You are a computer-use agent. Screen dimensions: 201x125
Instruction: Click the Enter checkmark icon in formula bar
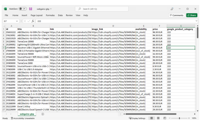pos(29,21)
